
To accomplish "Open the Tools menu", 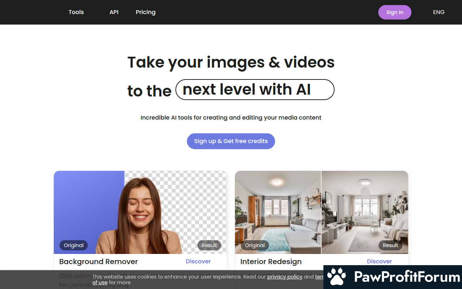I will tap(76, 12).
